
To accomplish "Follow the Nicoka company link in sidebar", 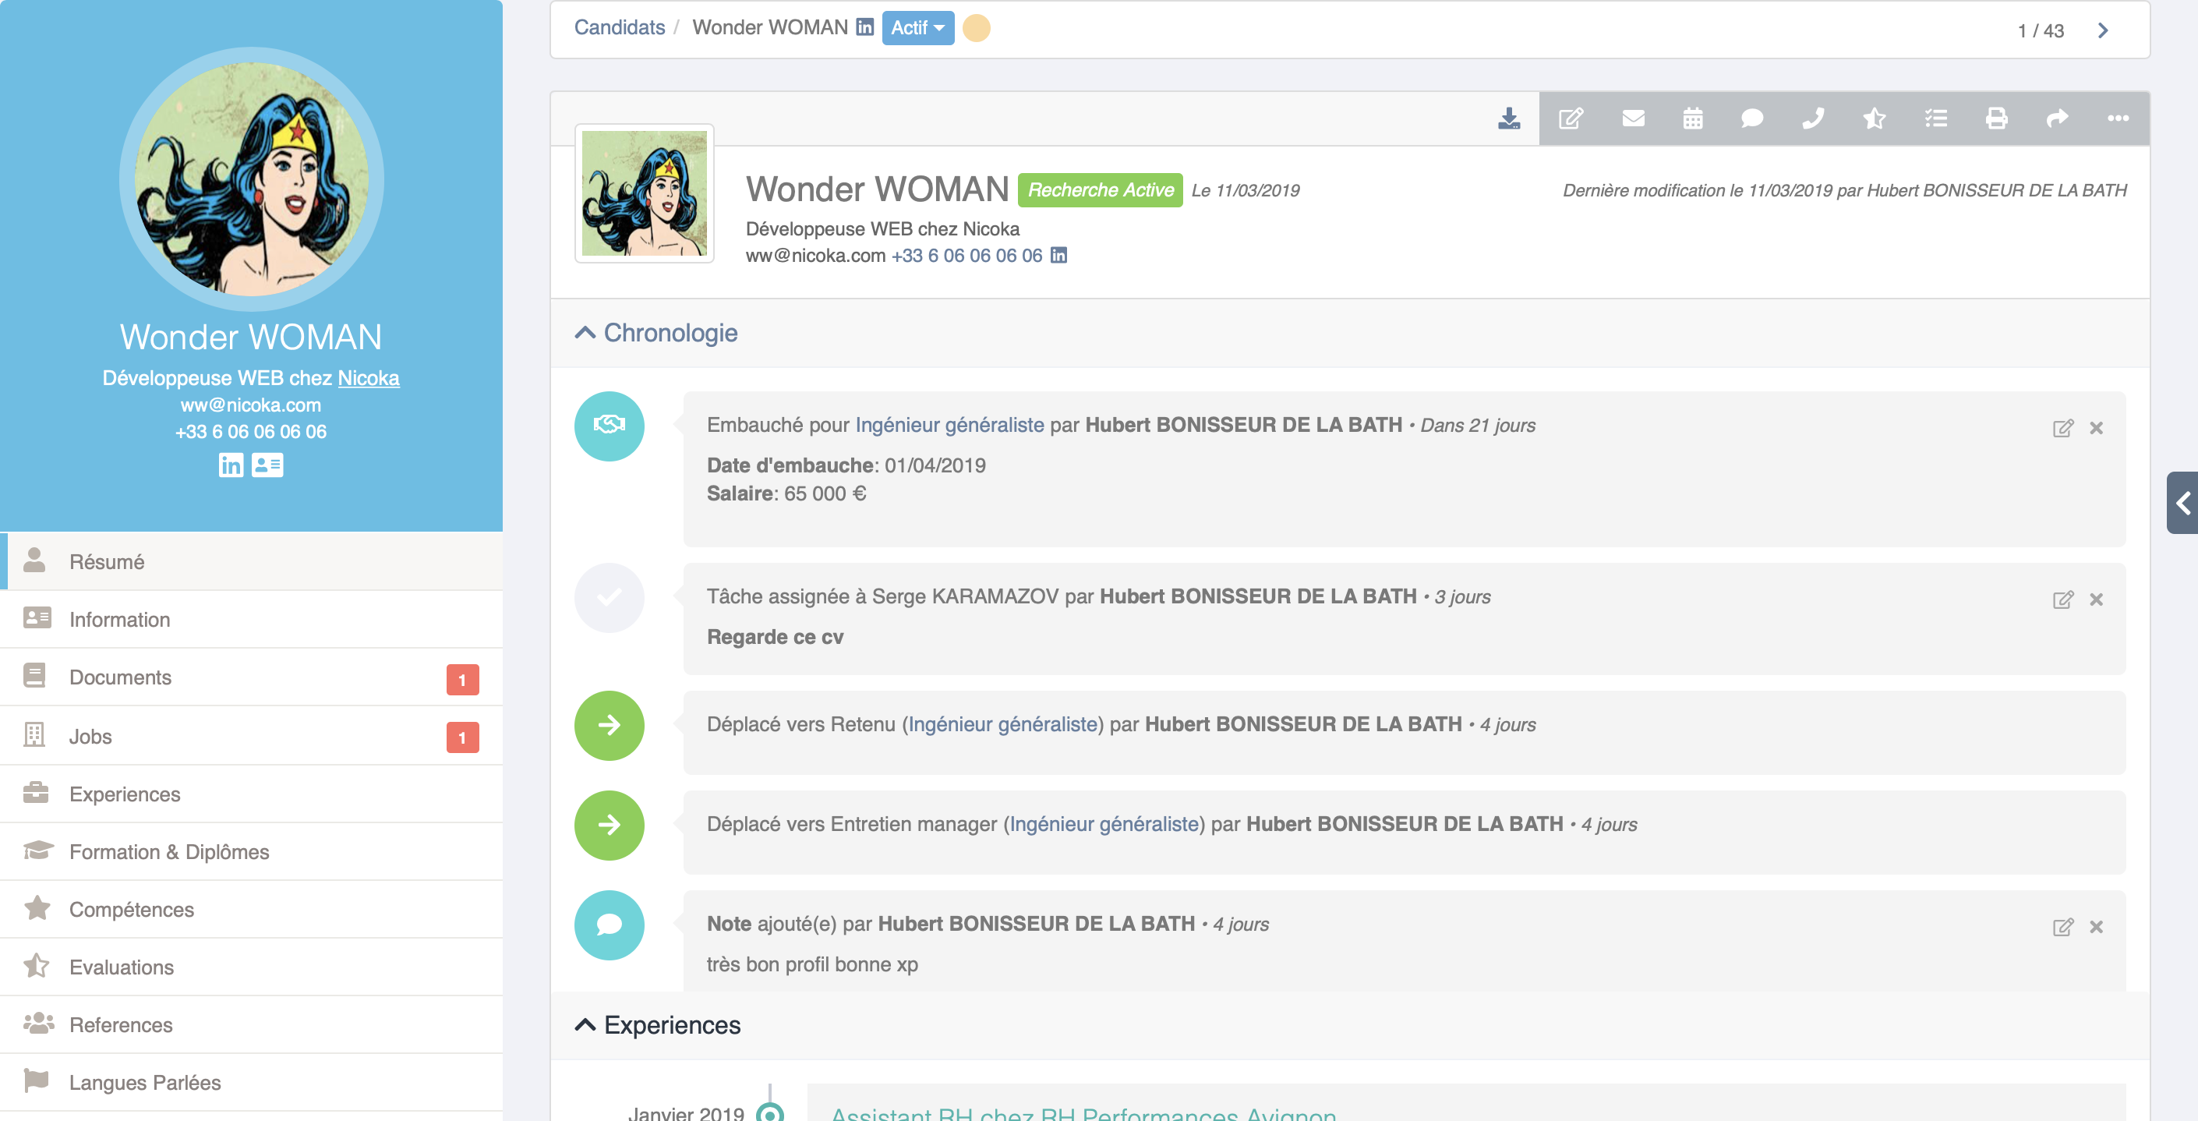I will click(368, 378).
